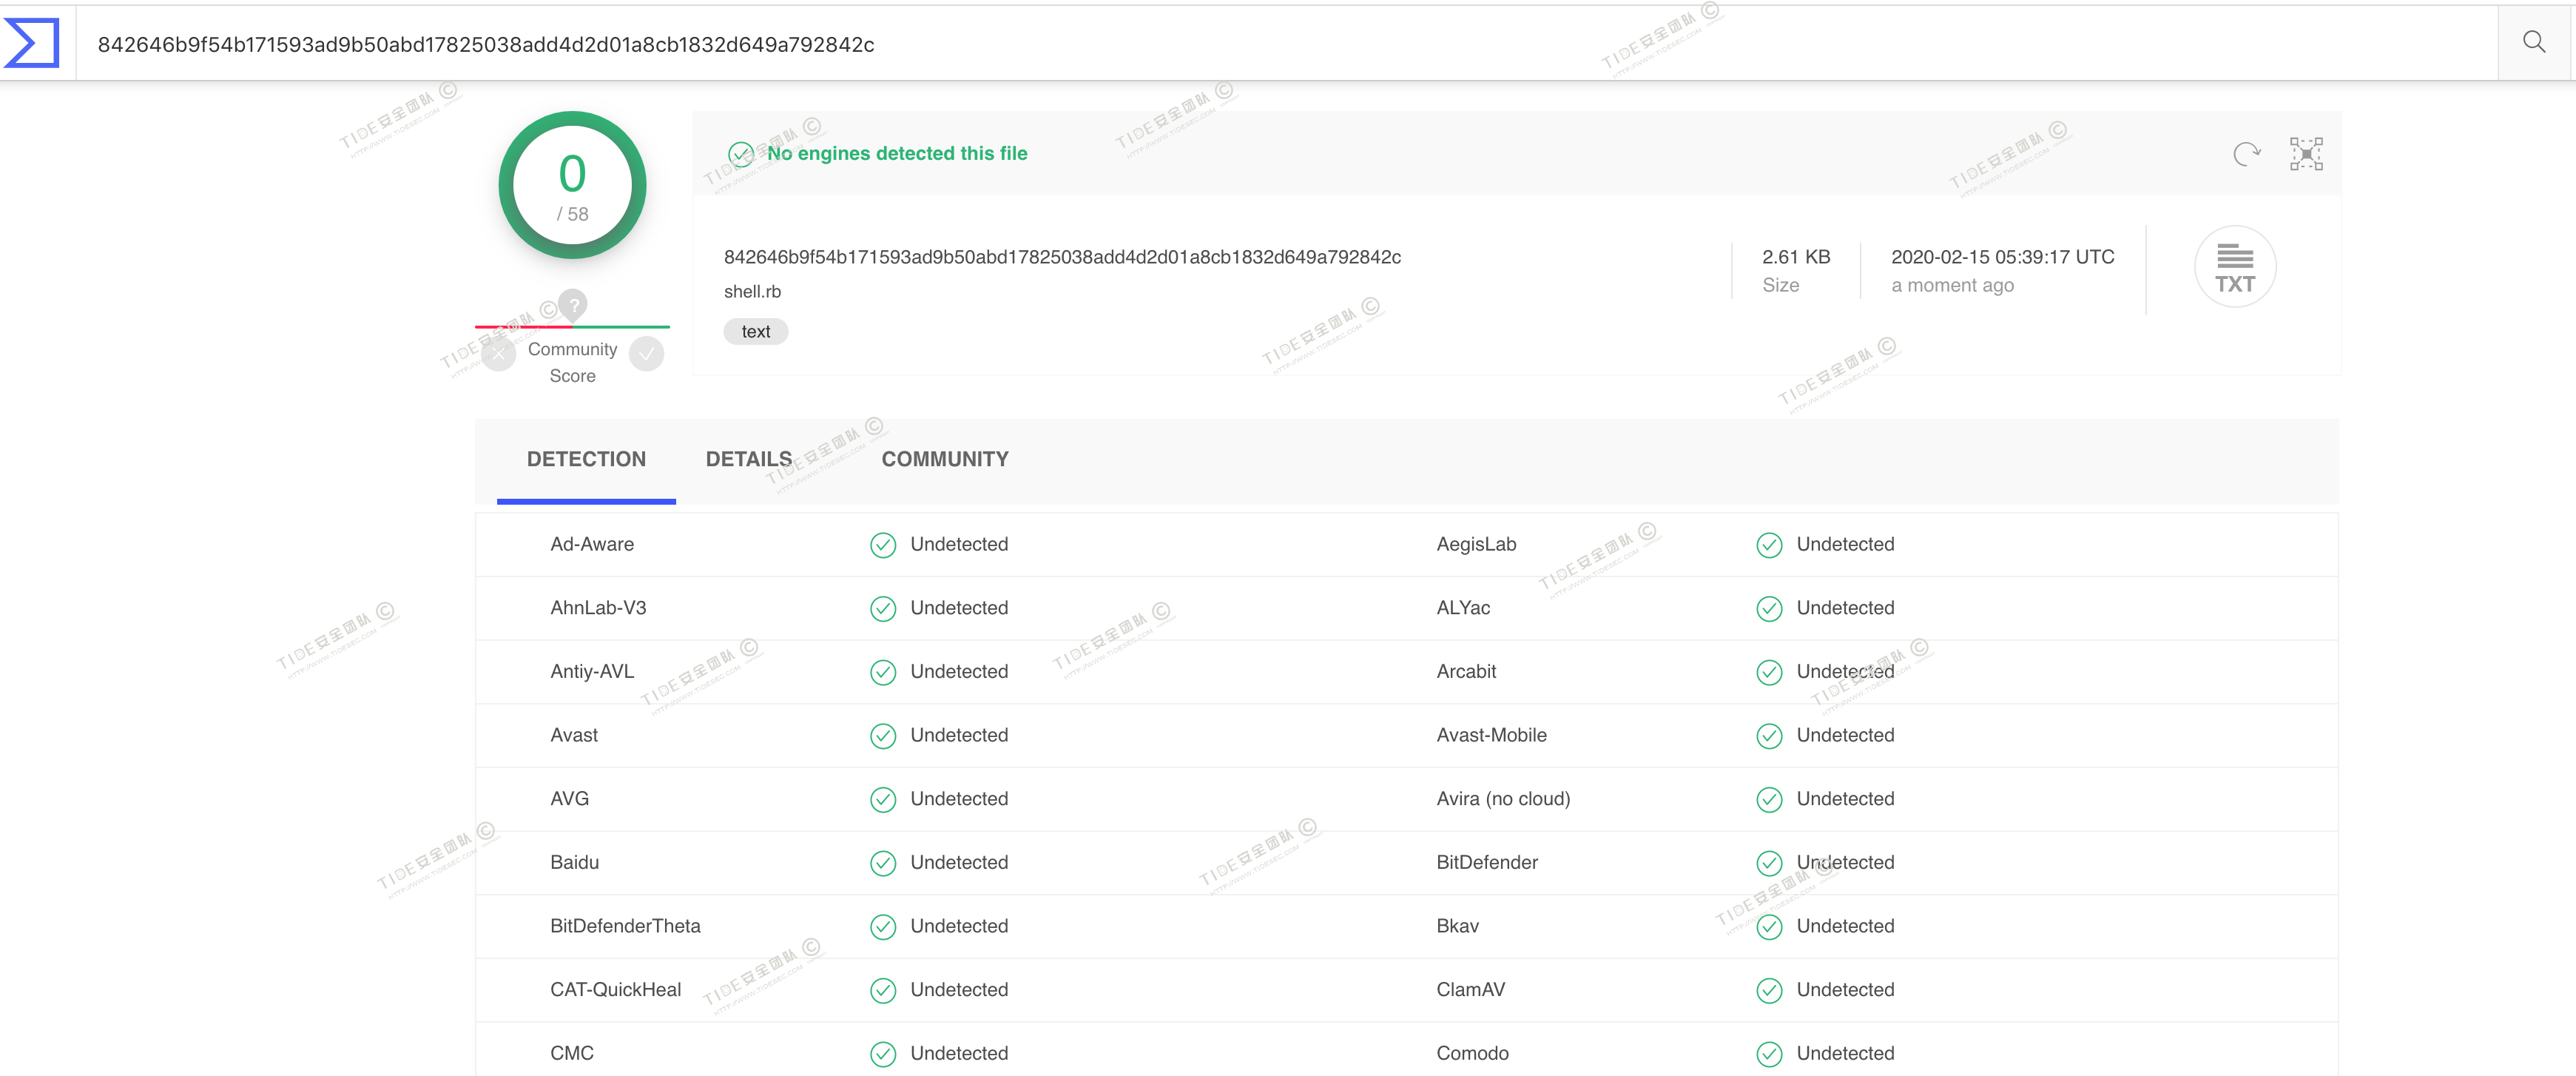Click the file hash in summary
The width and height of the screenshot is (2576, 1076).
1061,257
